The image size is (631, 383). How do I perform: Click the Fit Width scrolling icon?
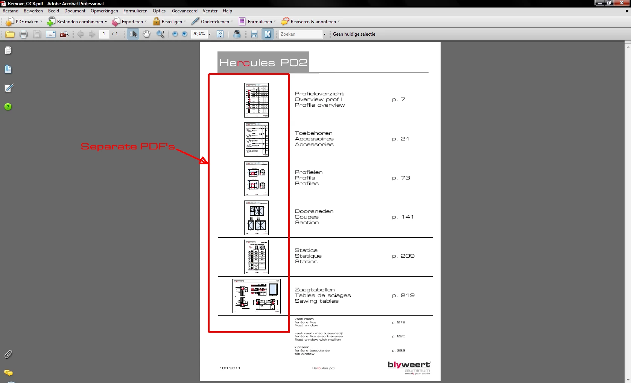254,34
